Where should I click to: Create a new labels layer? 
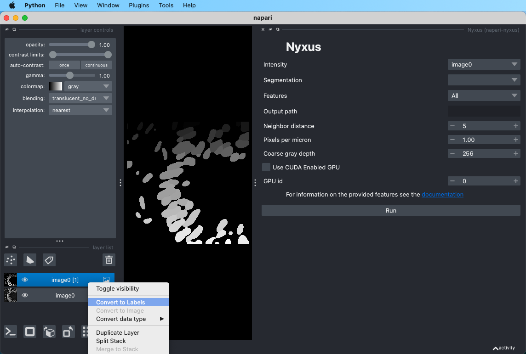point(49,260)
